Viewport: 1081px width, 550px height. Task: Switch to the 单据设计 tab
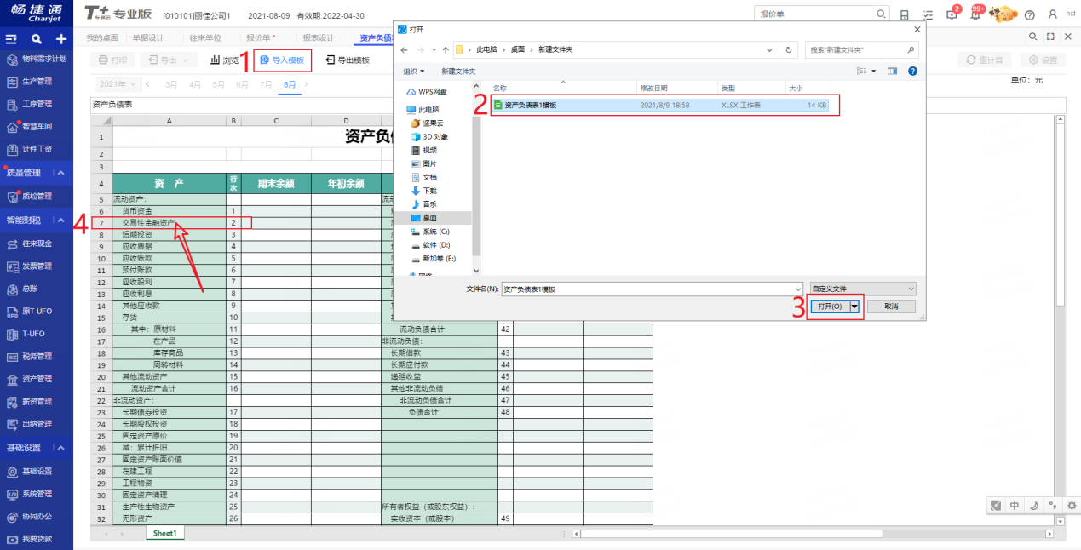coord(147,37)
